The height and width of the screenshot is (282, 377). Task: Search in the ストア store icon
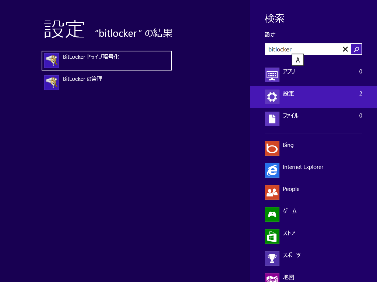point(272,236)
